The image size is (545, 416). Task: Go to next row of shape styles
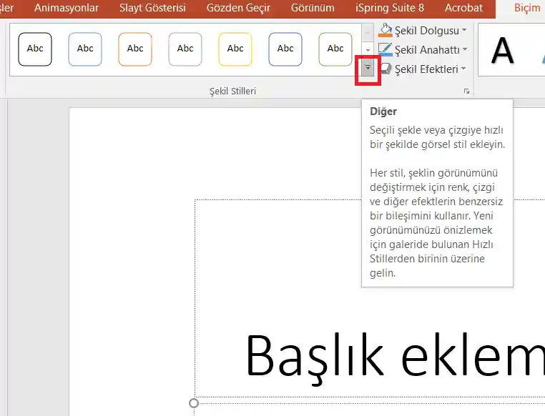[x=368, y=50]
